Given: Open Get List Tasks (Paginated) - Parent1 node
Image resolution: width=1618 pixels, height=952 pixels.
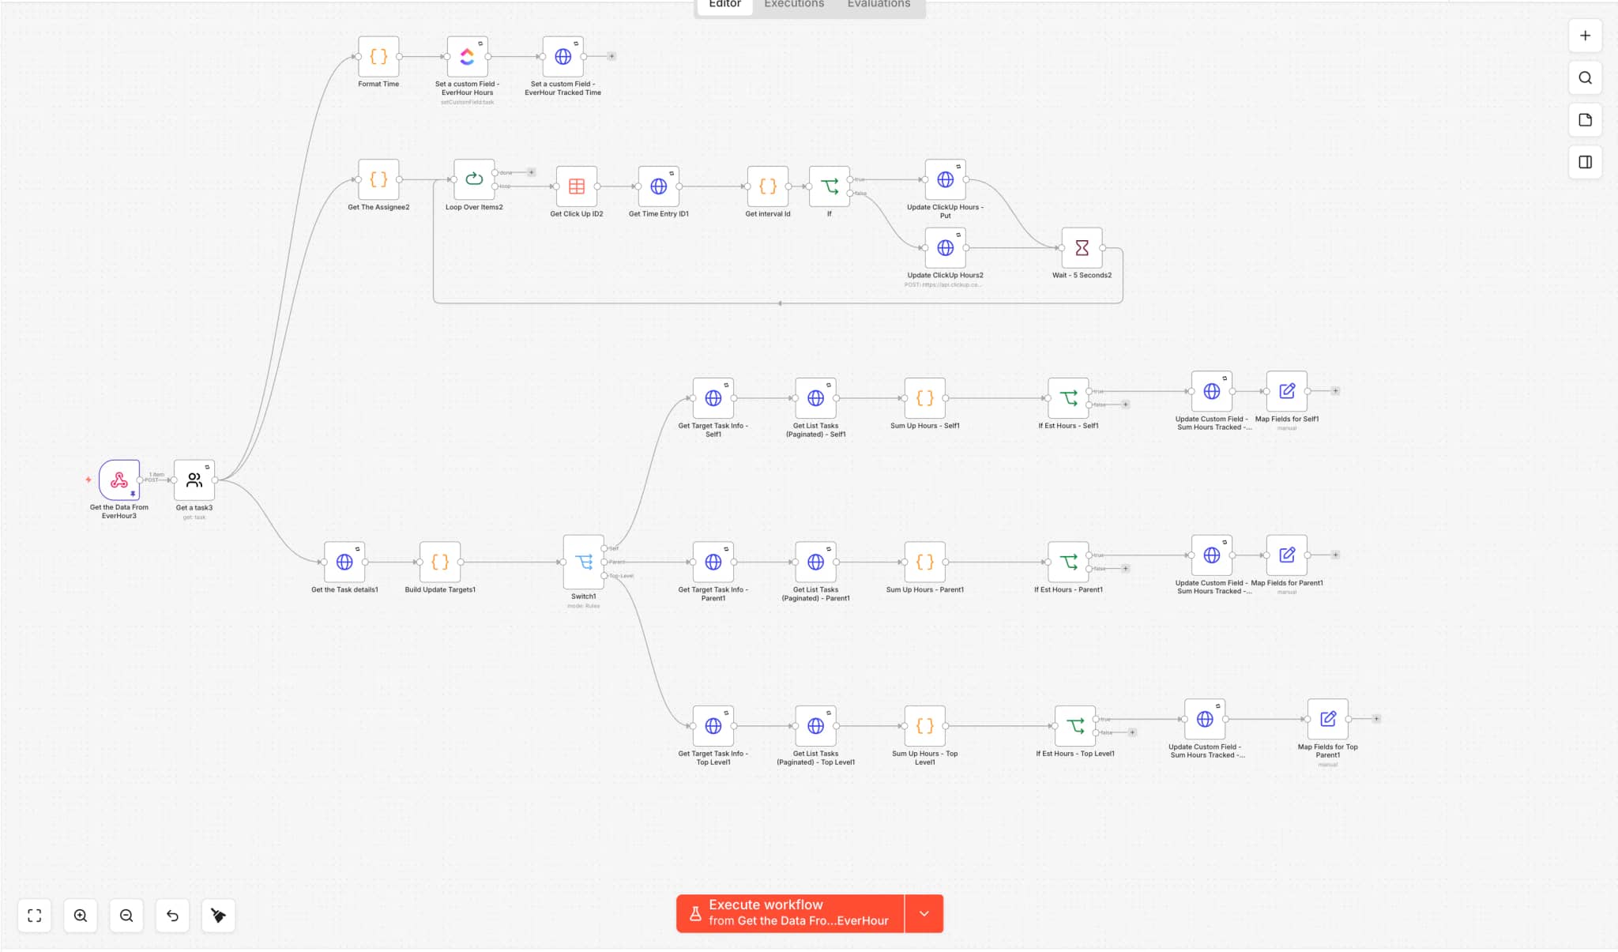Looking at the screenshot, I should click(815, 562).
